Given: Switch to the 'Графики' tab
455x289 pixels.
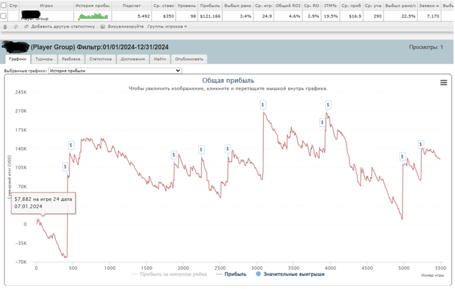Looking at the screenshot, I should click(18, 59).
